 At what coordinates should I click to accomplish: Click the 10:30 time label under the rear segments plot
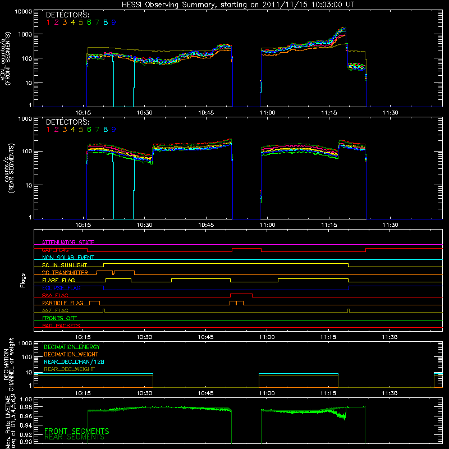point(145,225)
